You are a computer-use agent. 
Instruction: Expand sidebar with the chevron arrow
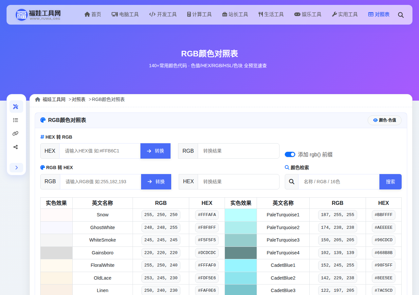16,167
